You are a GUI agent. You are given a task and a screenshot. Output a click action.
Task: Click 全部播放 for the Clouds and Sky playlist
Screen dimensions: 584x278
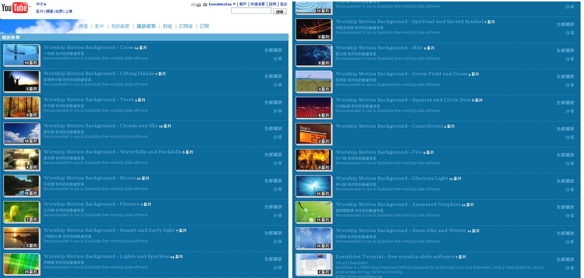[273, 129]
